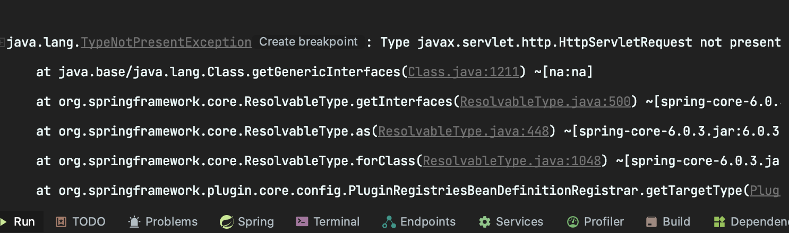Click the truncated Plug source link
The image size is (789, 233).
[x=765, y=190]
